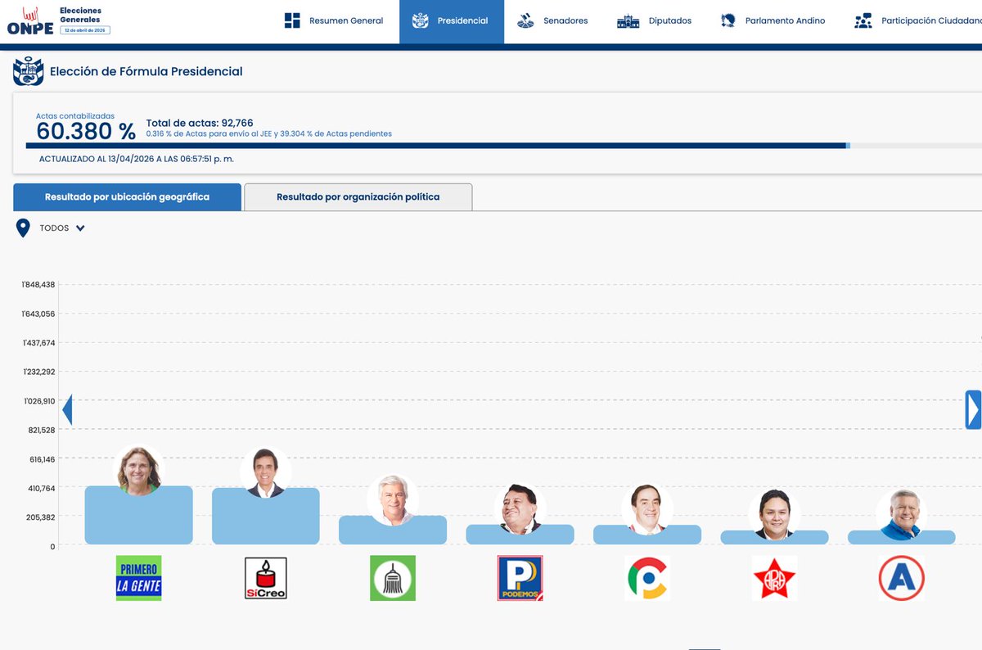Screen dimensions: 982x650
Task: Select the Presidencial tab
Action: [451, 21]
